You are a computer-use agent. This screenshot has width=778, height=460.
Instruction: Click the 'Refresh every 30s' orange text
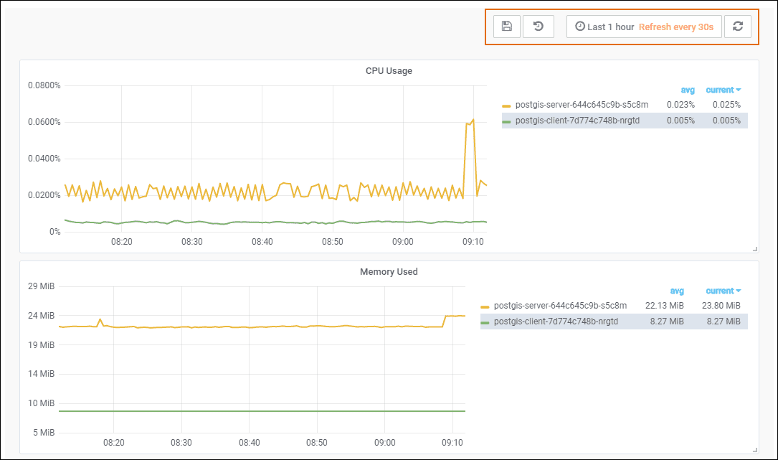676,27
